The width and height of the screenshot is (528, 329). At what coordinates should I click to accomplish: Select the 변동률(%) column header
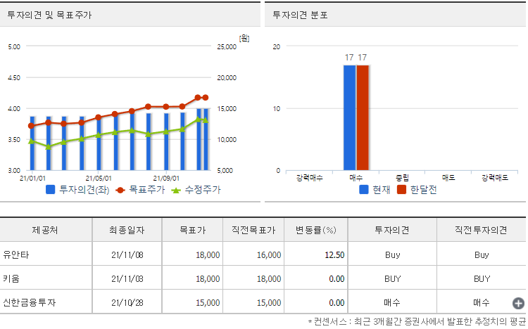click(x=316, y=230)
